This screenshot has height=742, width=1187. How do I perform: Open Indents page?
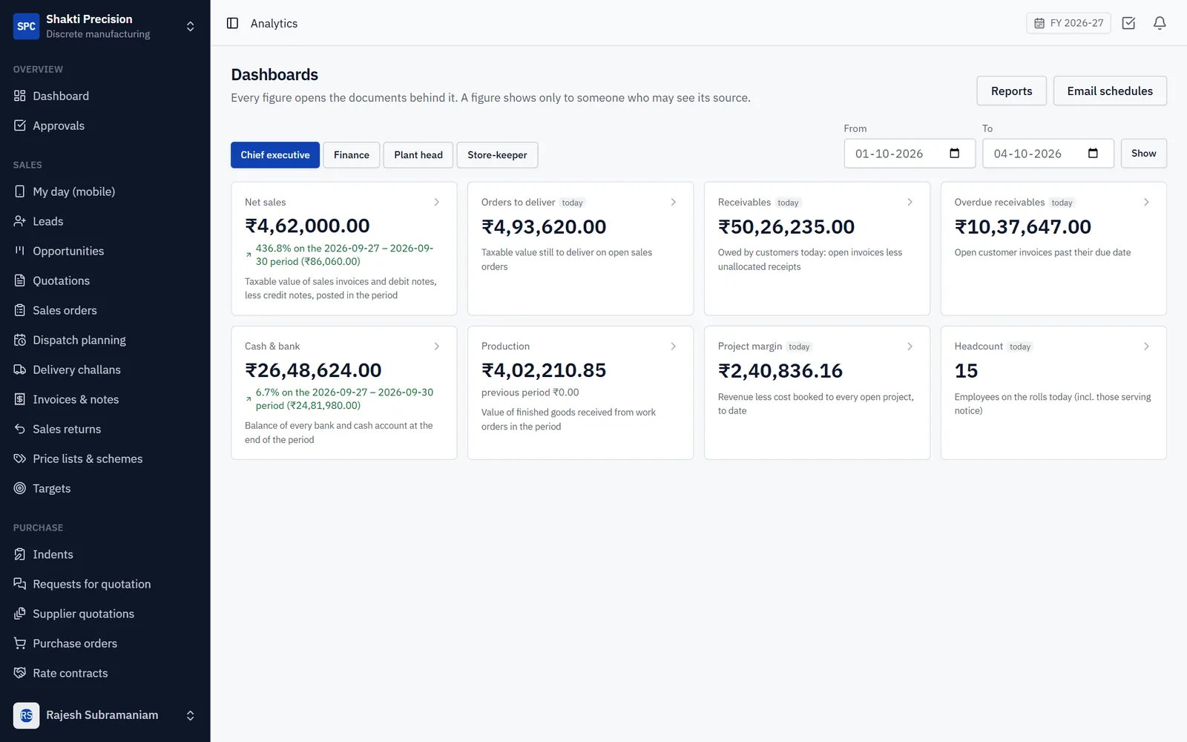[105, 554]
